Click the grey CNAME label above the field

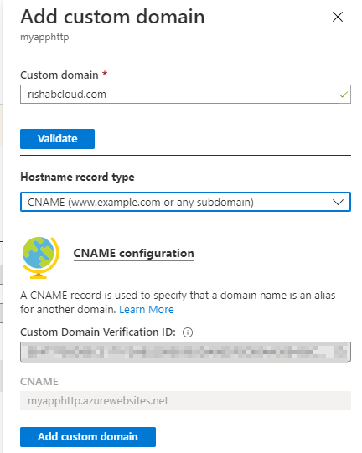tap(39, 382)
